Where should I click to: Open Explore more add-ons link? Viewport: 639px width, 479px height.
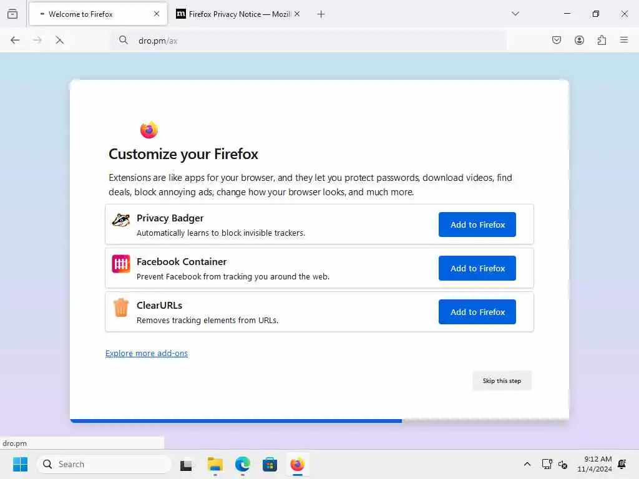(147, 353)
